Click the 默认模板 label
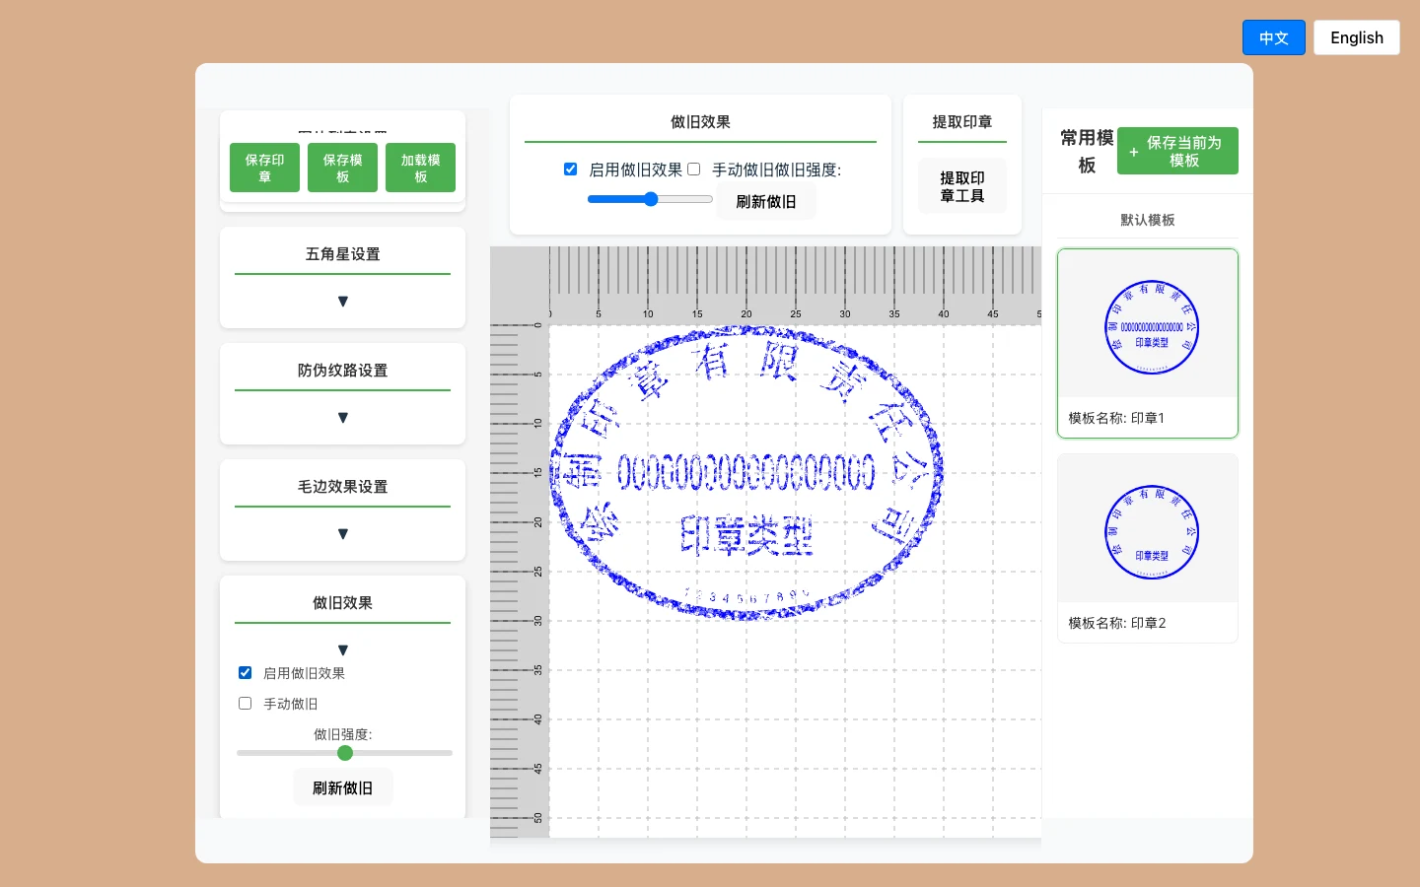 coord(1148,220)
